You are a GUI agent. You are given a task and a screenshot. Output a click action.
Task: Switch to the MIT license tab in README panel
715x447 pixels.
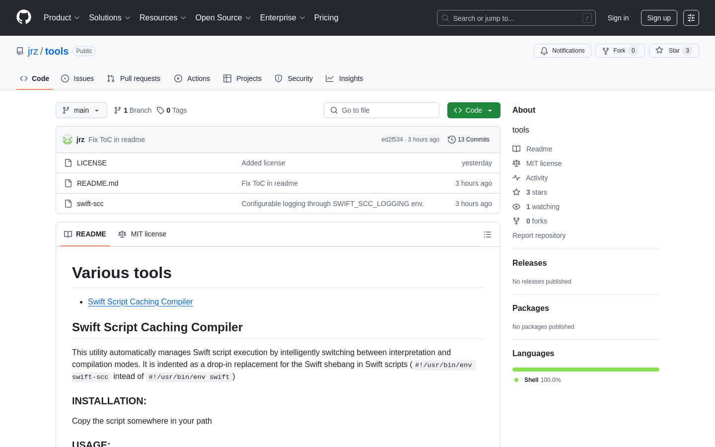click(142, 234)
